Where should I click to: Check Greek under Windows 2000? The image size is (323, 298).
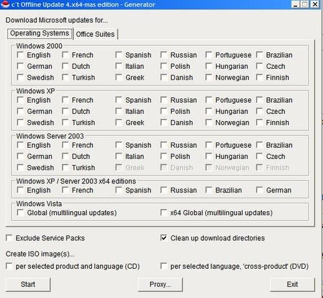click(x=119, y=77)
